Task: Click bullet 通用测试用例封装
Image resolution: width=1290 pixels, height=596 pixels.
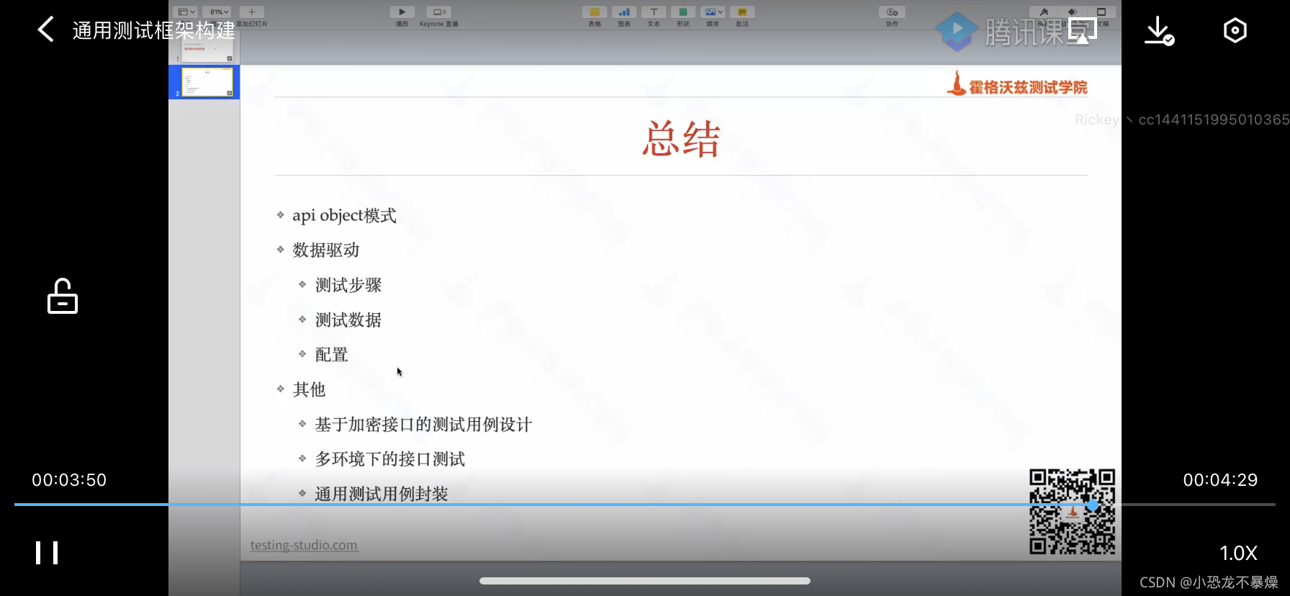Action: click(x=382, y=494)
